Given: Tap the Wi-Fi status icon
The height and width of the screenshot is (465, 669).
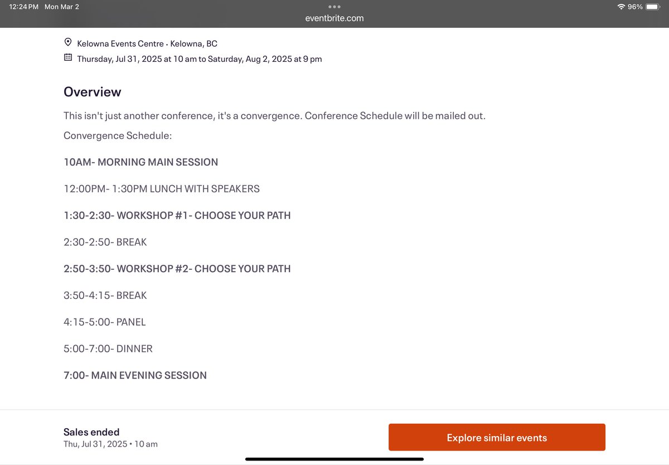Looking at the screenshot, I should pos(620,7).
